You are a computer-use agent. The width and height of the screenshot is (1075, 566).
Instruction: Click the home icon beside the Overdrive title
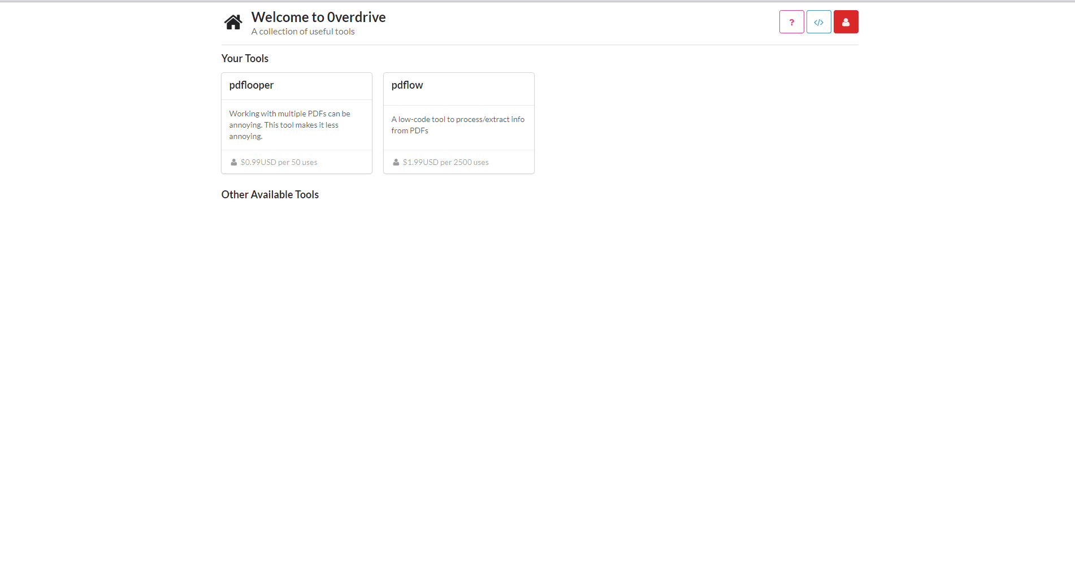coord(233,23)
